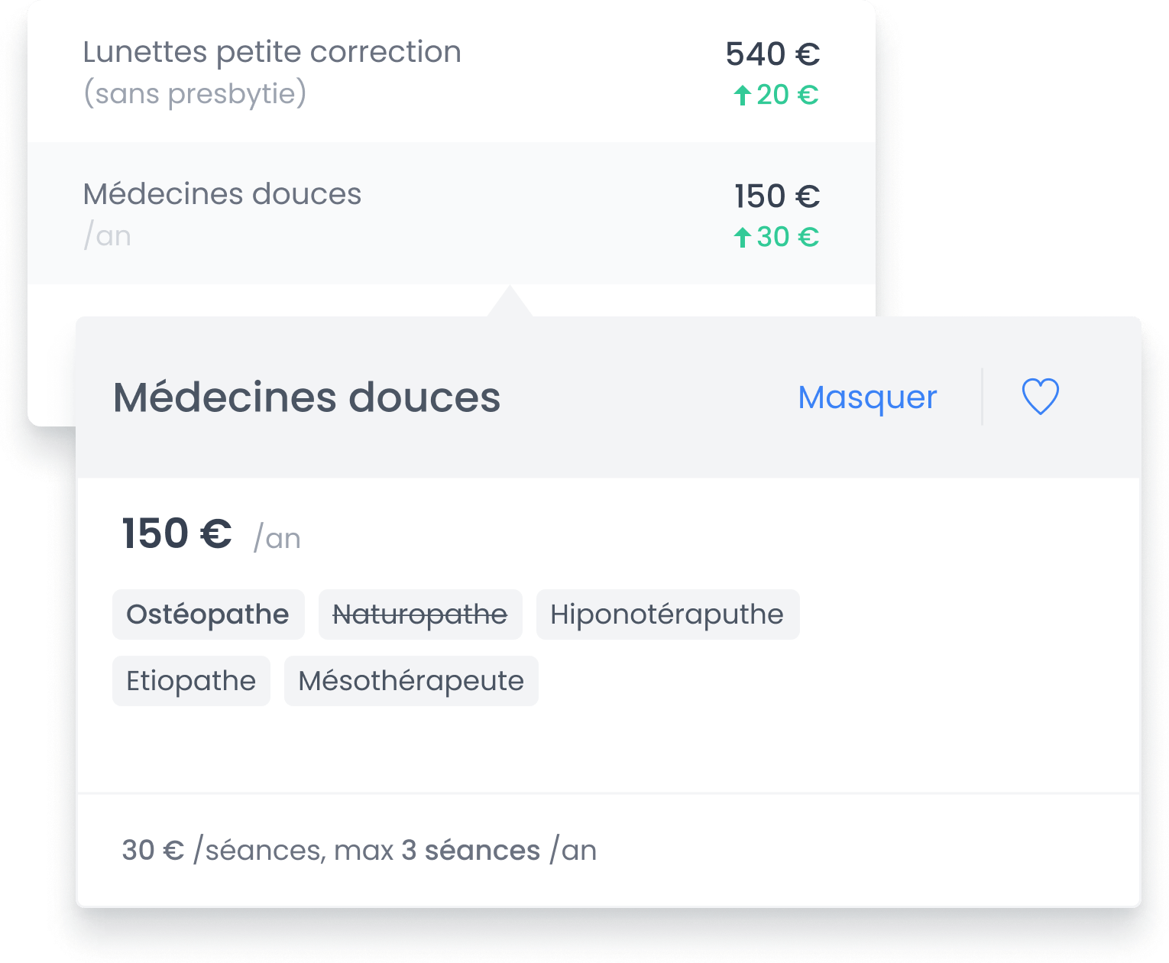Click the Médecines douces panel heading
The image size is (1169, 963).
(306, 397)
